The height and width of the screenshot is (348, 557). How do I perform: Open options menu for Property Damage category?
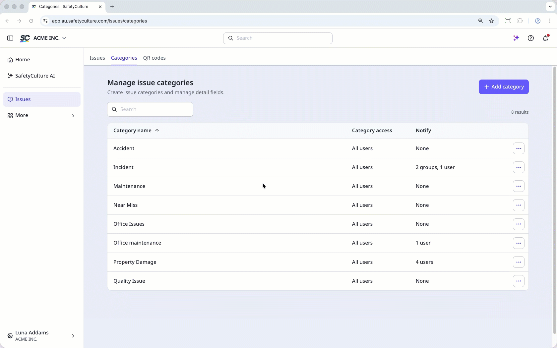pos(519,262)
